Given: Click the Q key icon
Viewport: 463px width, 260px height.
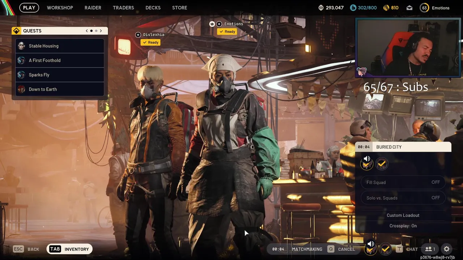Looking at the screenshot, I should [331, 249].
